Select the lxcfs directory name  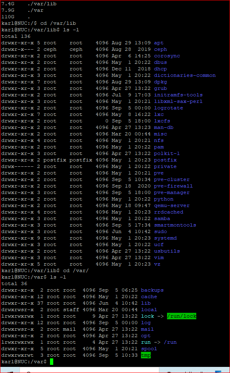(x=162, y=121)
